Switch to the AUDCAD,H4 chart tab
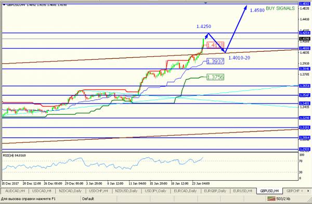 click(15, 191)
